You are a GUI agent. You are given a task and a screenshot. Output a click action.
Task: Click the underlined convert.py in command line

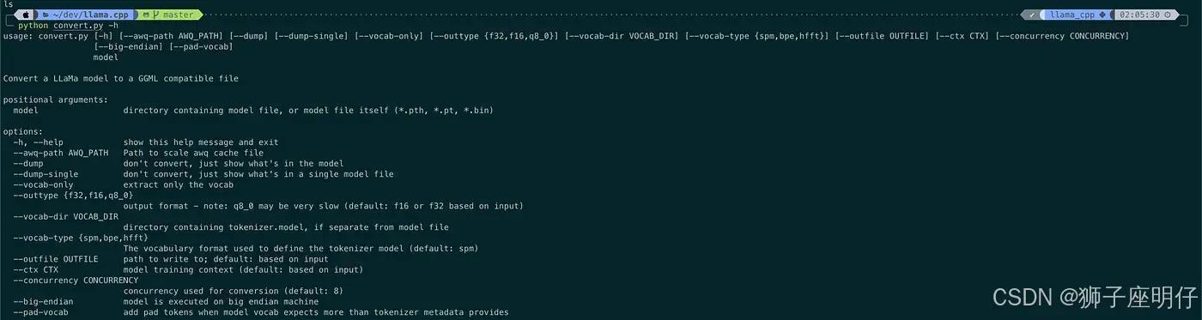point(78,25)
